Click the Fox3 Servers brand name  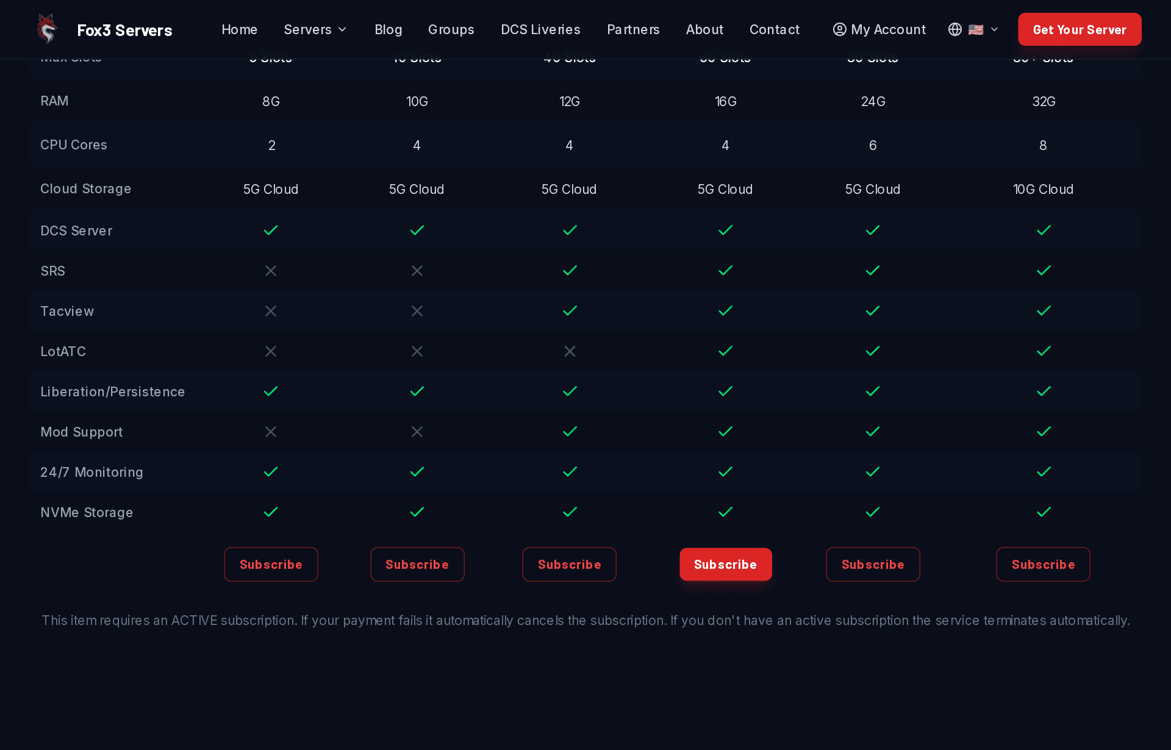125,30
